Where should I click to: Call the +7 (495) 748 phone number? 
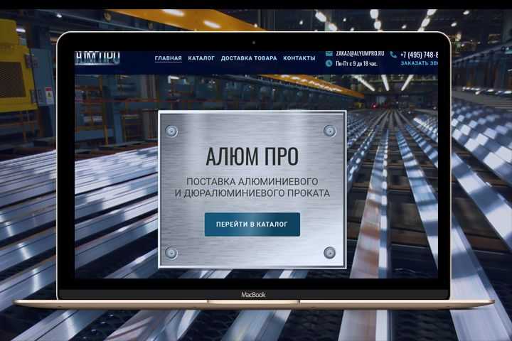coord(420,55)
